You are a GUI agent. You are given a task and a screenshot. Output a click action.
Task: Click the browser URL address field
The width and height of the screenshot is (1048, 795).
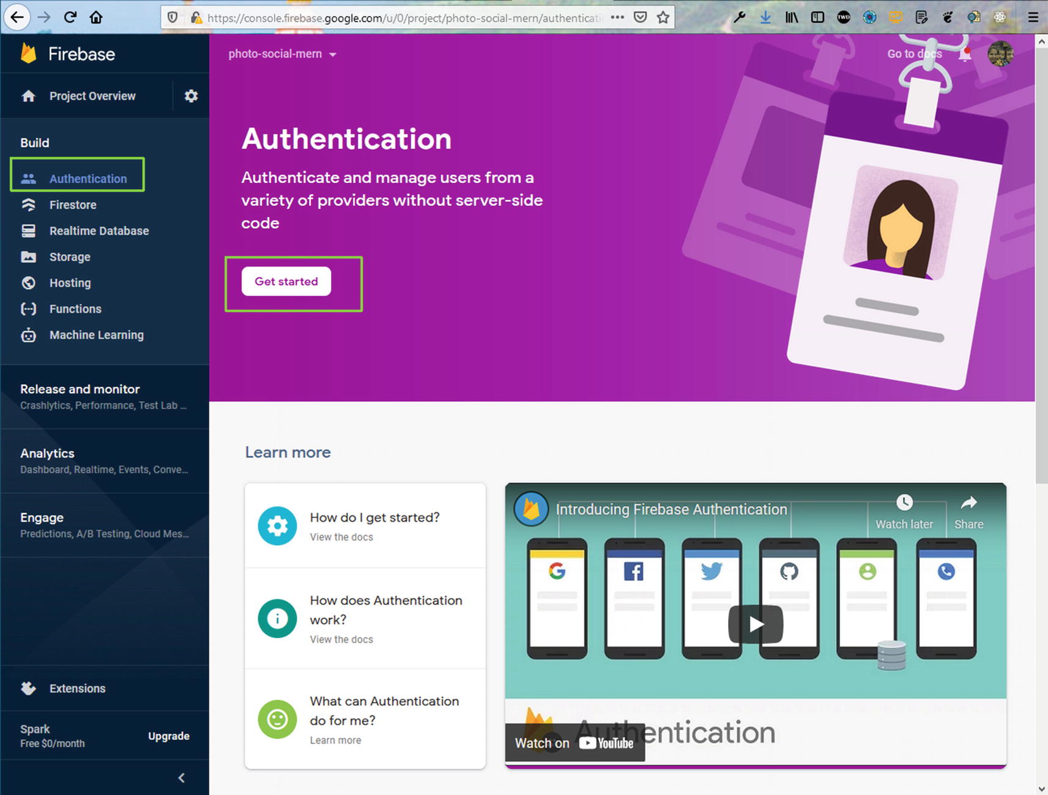404,18
